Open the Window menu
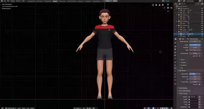 18,1
